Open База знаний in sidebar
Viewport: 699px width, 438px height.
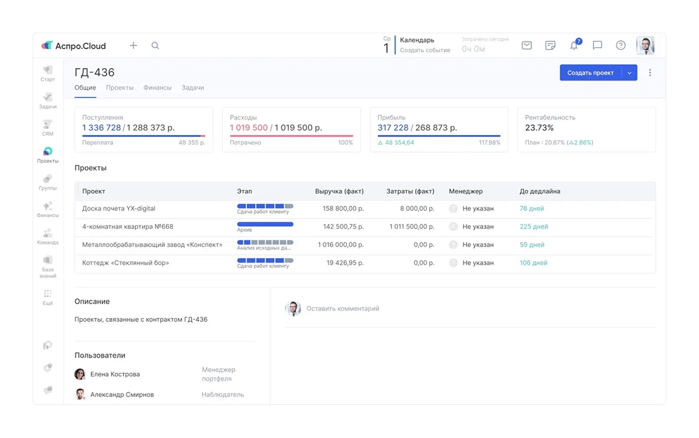(48, 264)
